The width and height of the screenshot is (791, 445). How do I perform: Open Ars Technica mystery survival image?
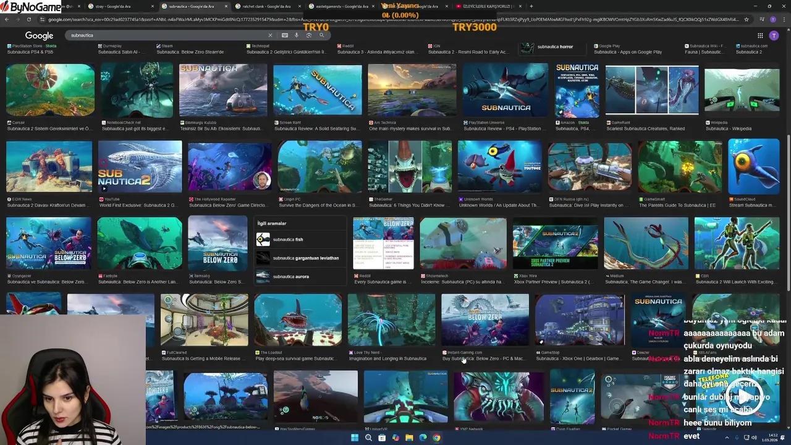point(412,90)
